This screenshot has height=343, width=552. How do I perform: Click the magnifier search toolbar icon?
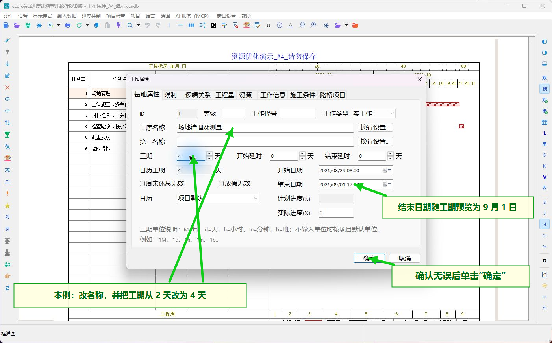pyautogui.click(x=130, y=25)
